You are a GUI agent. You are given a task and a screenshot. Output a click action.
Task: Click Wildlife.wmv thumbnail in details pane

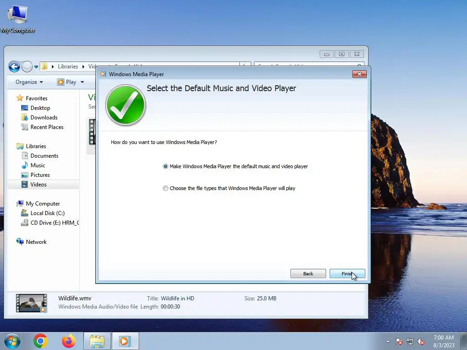(31, 303)
